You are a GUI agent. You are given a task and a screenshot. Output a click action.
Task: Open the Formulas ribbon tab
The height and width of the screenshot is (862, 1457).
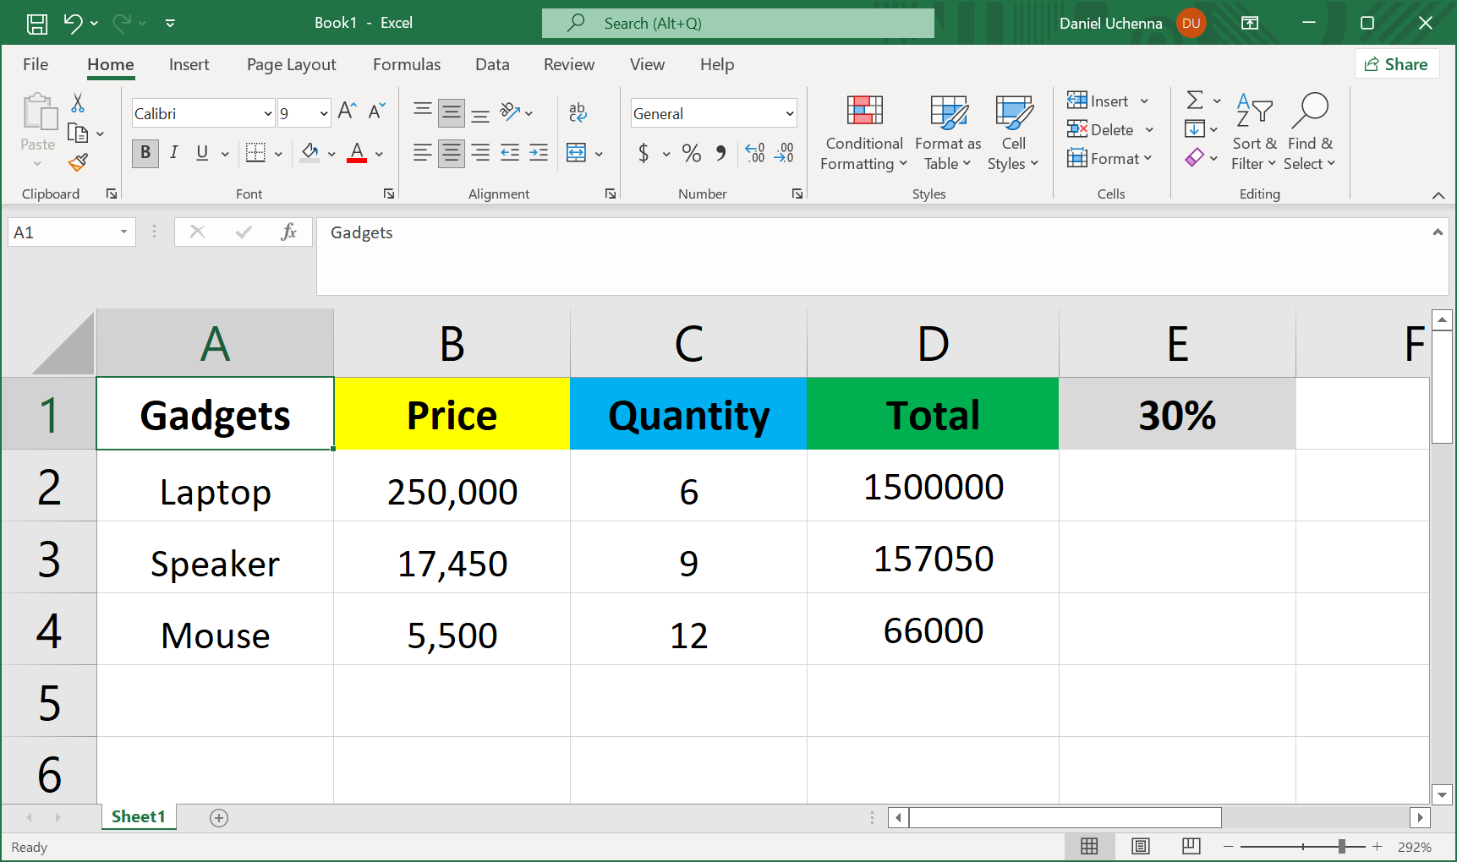click(x=406, y=64)
